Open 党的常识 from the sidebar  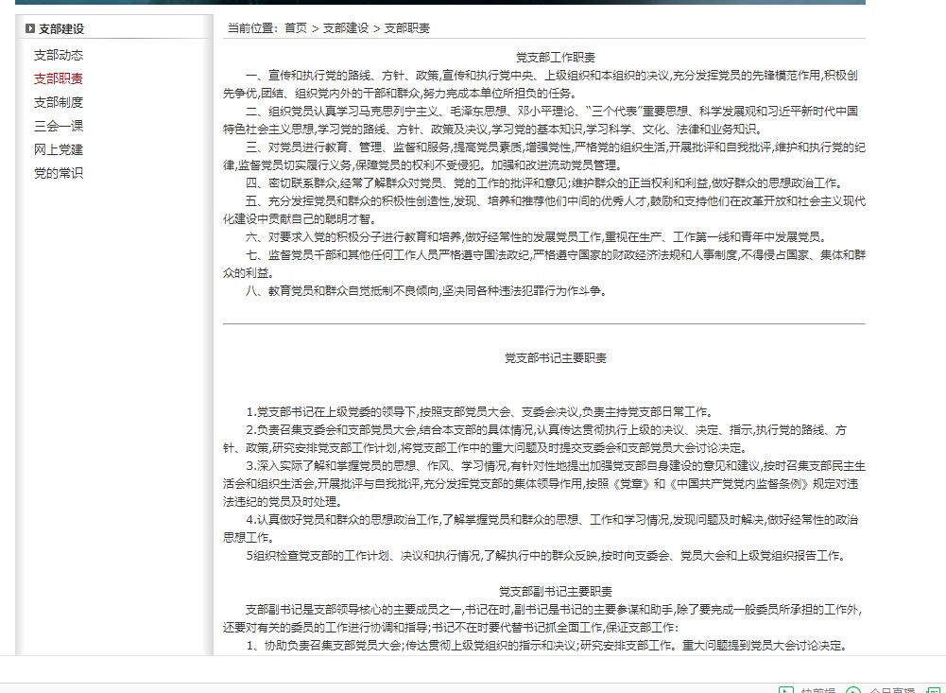click(59, 173)
